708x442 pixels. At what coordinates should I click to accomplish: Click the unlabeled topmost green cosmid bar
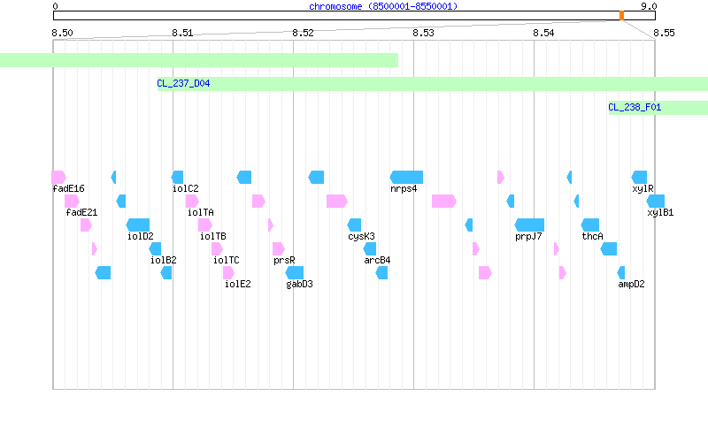point(199,60)
